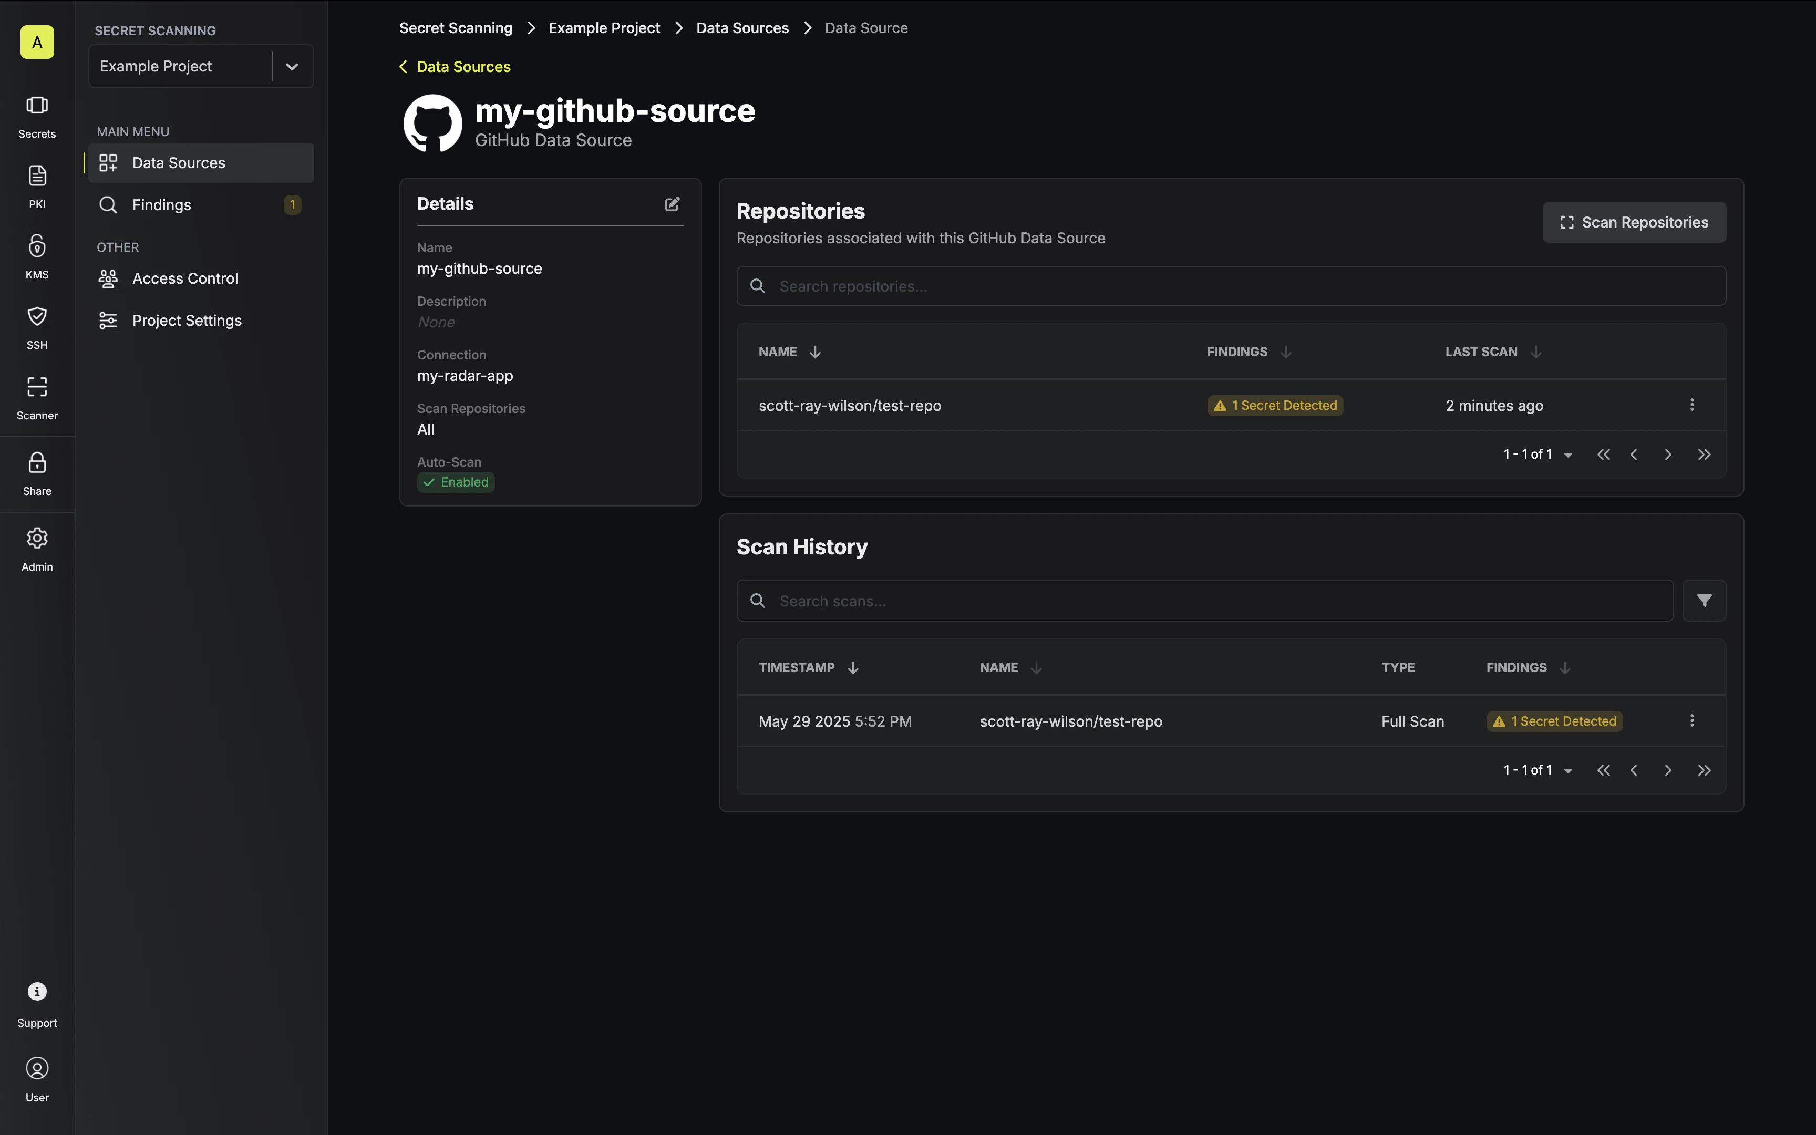Viewport: 1816px width, 1135px height.
Task: Click Data Sources breadcrumb
Action: click(x=742, y=28)
